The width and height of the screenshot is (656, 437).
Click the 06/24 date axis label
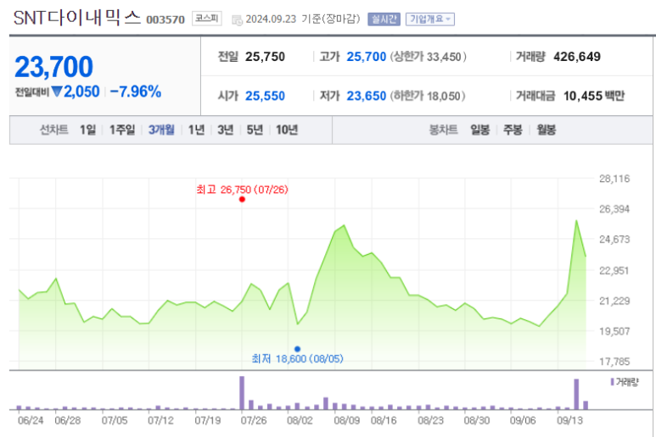31,420
